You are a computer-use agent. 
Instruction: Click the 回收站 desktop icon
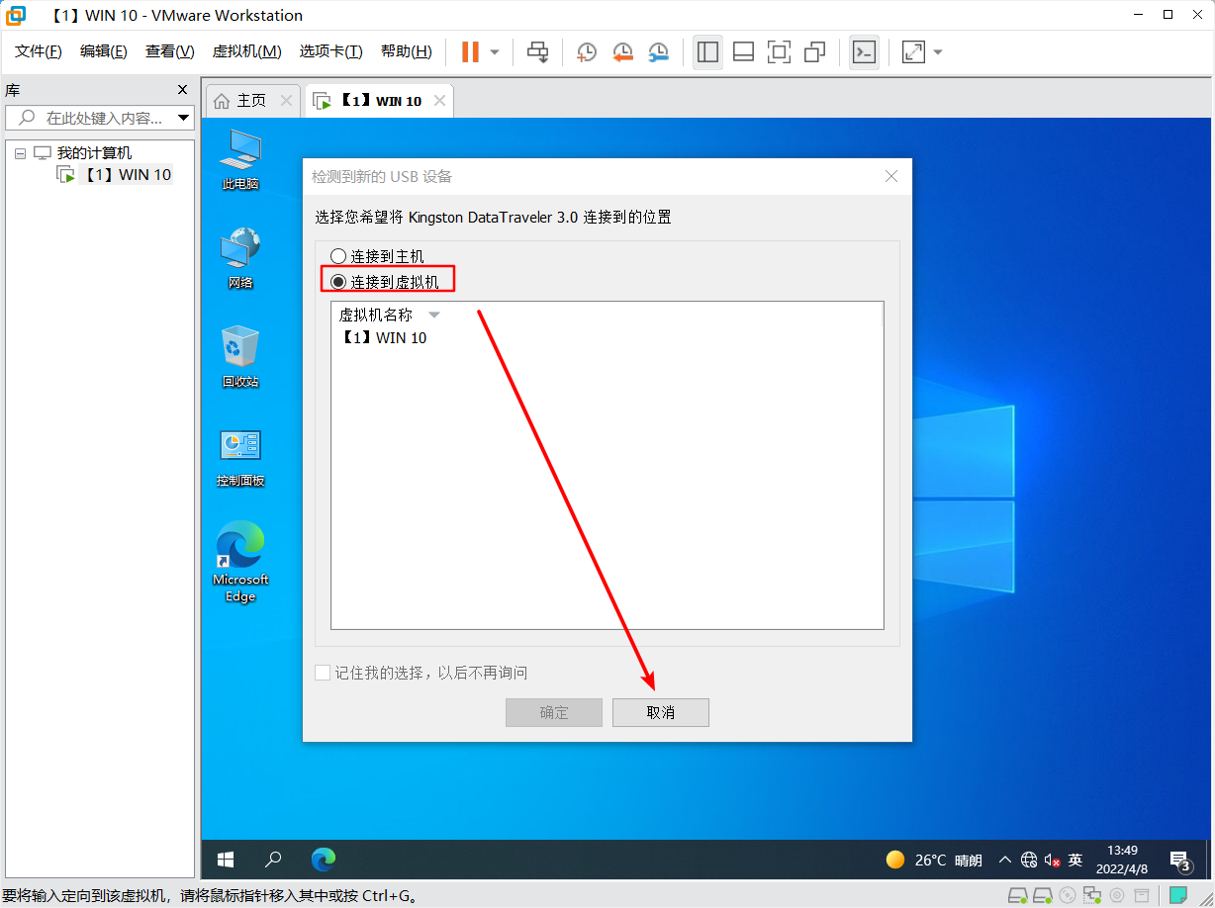(x=240, y=357)
